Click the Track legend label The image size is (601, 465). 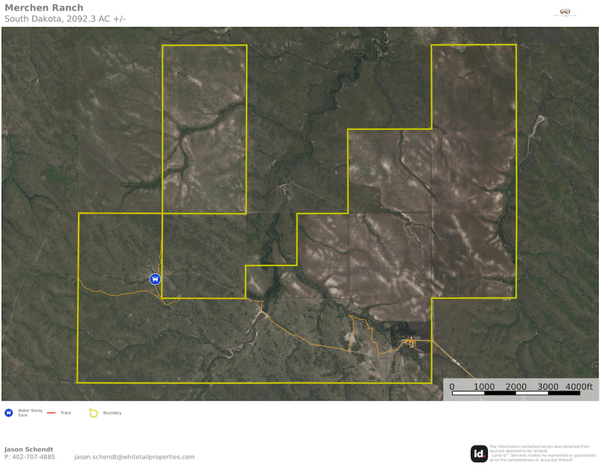pyautogui.click(x=66, y=413)
